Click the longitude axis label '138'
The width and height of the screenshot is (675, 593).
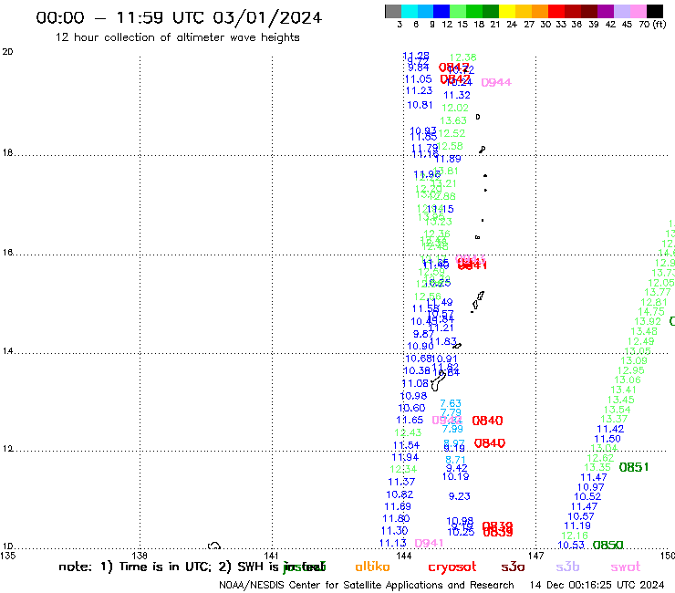pyautogui.click(x=140, y=556)
